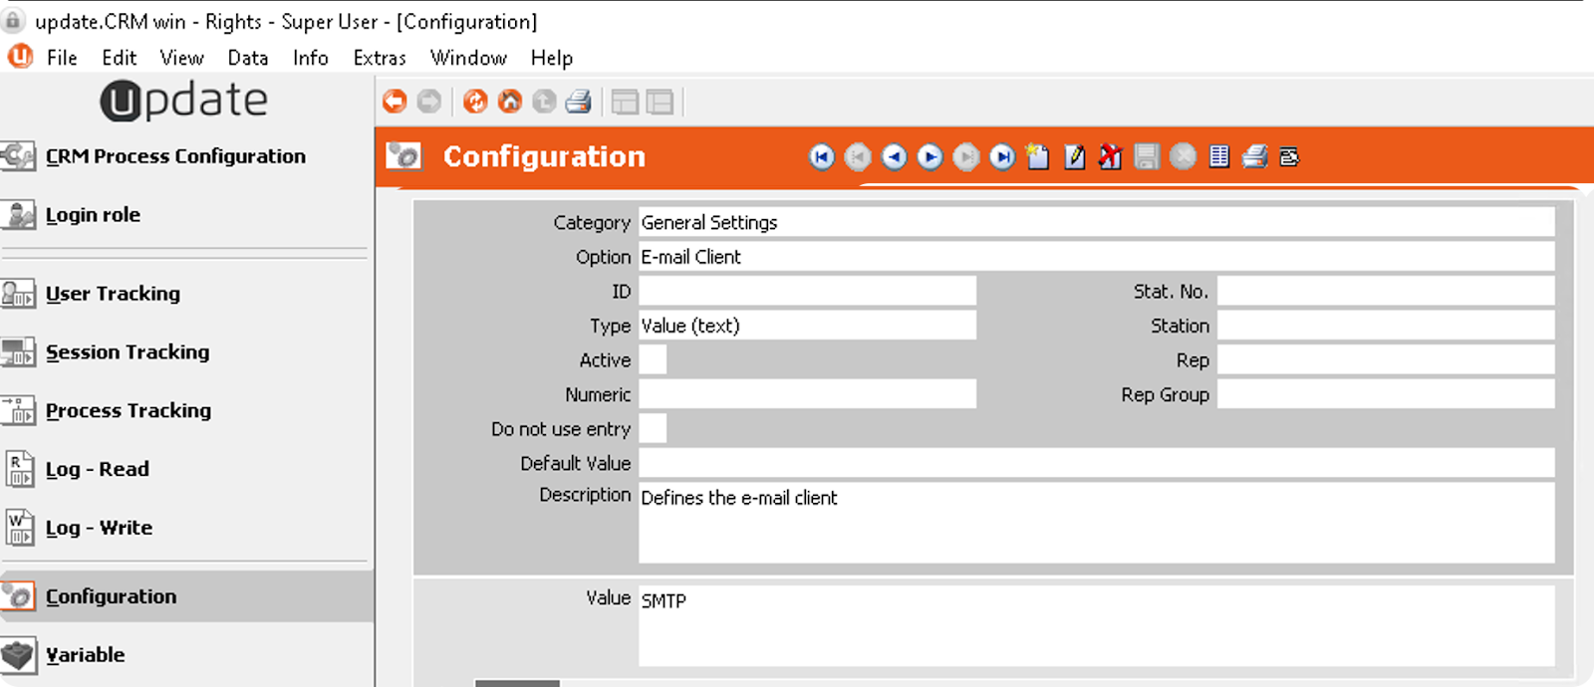
Task: Click the Configuration gear header icon
Action: tap(403, 155)
